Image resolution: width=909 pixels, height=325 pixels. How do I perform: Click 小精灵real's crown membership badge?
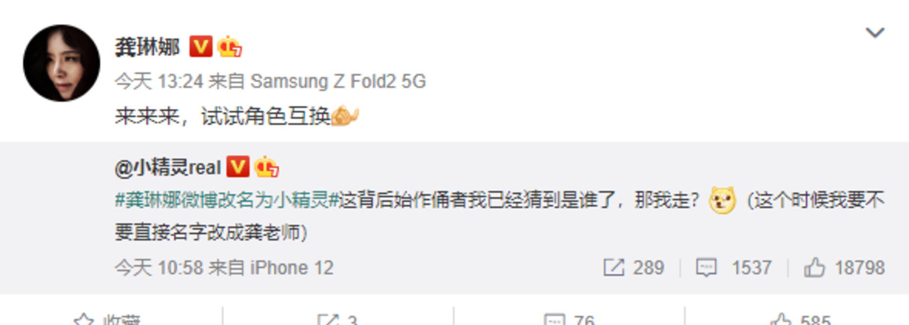pos(266,167)
